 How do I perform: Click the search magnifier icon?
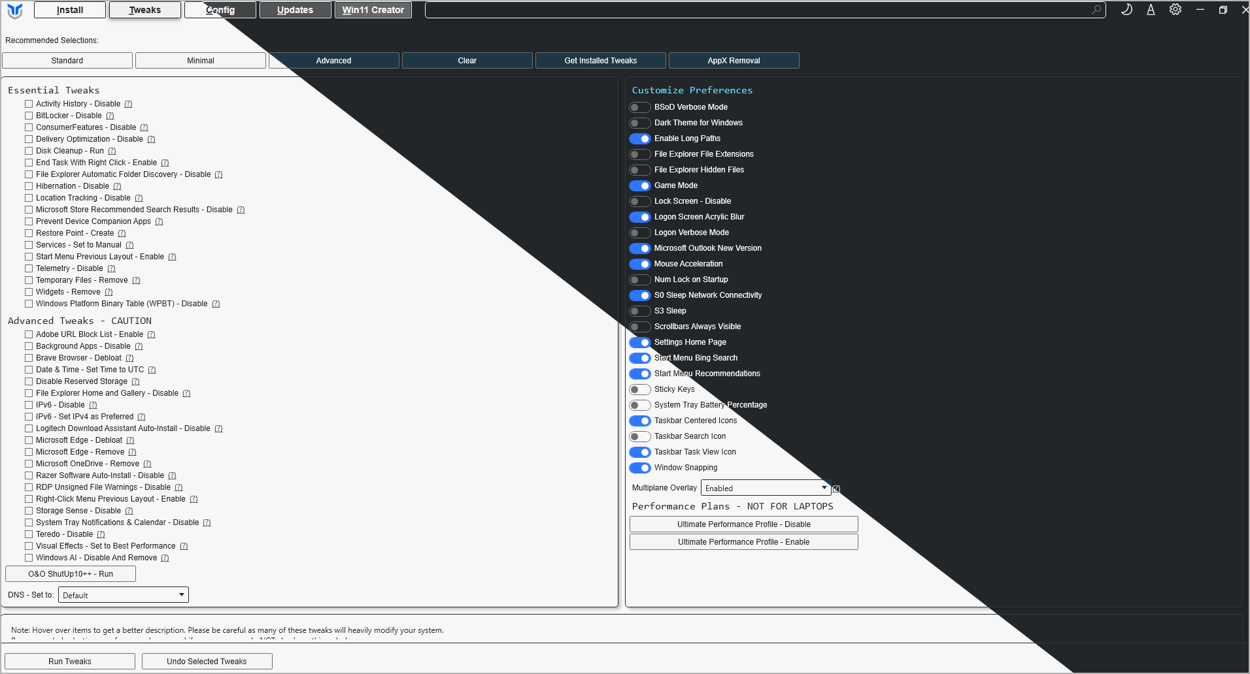tap(1096, 10)
